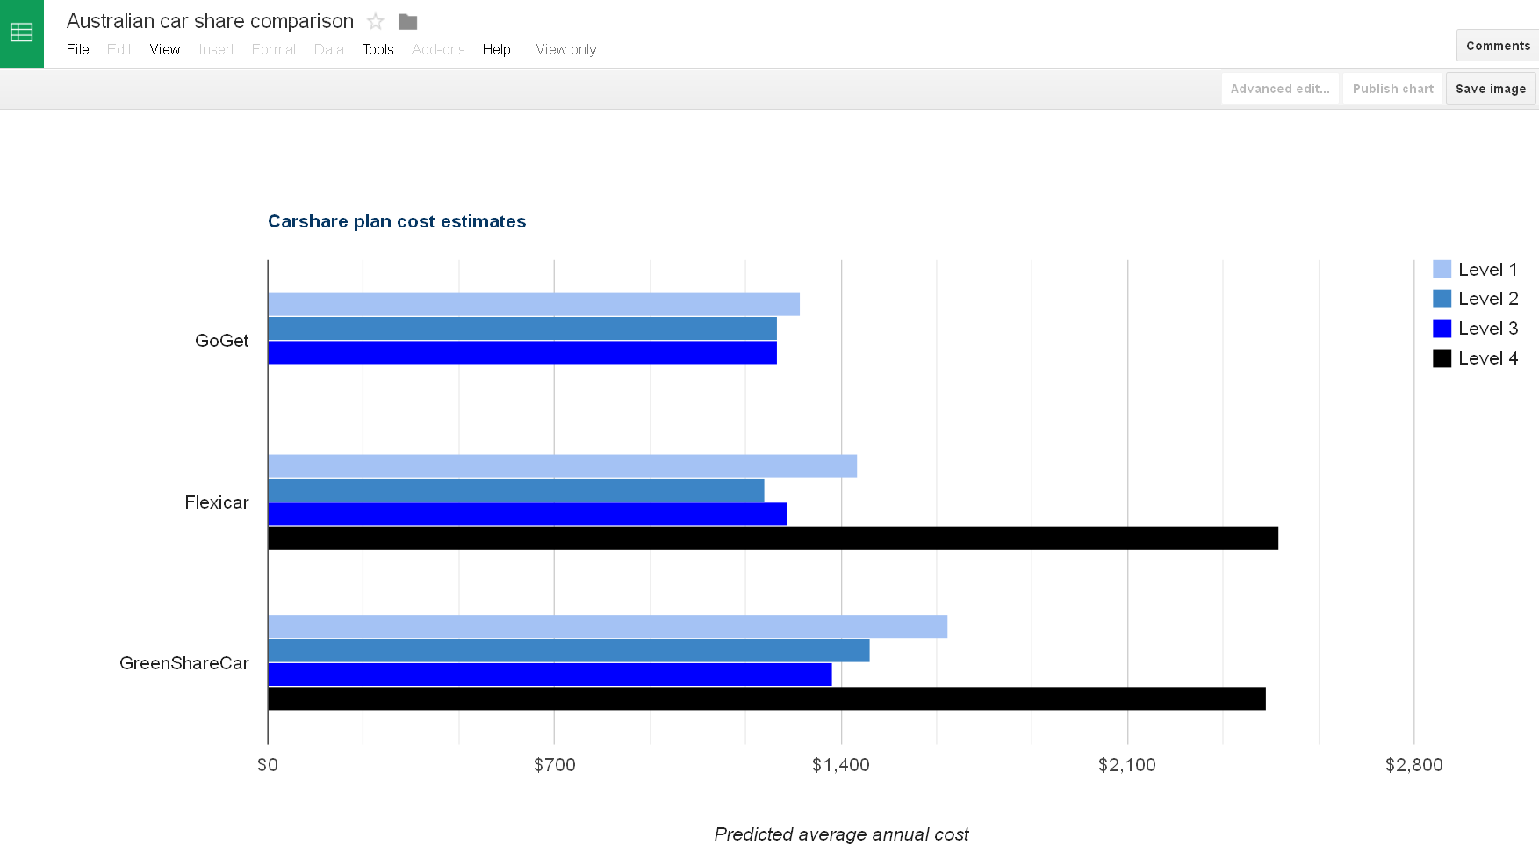Click the Level 3 legend color swatch
The height and width of the screenshot is (852, 1539).
coord(1442,329)
